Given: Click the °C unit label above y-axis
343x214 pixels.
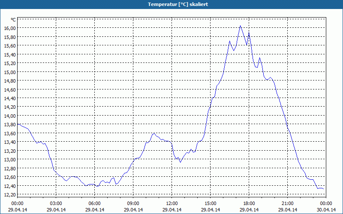Looking at the screenshot, I should click(13, 19).
